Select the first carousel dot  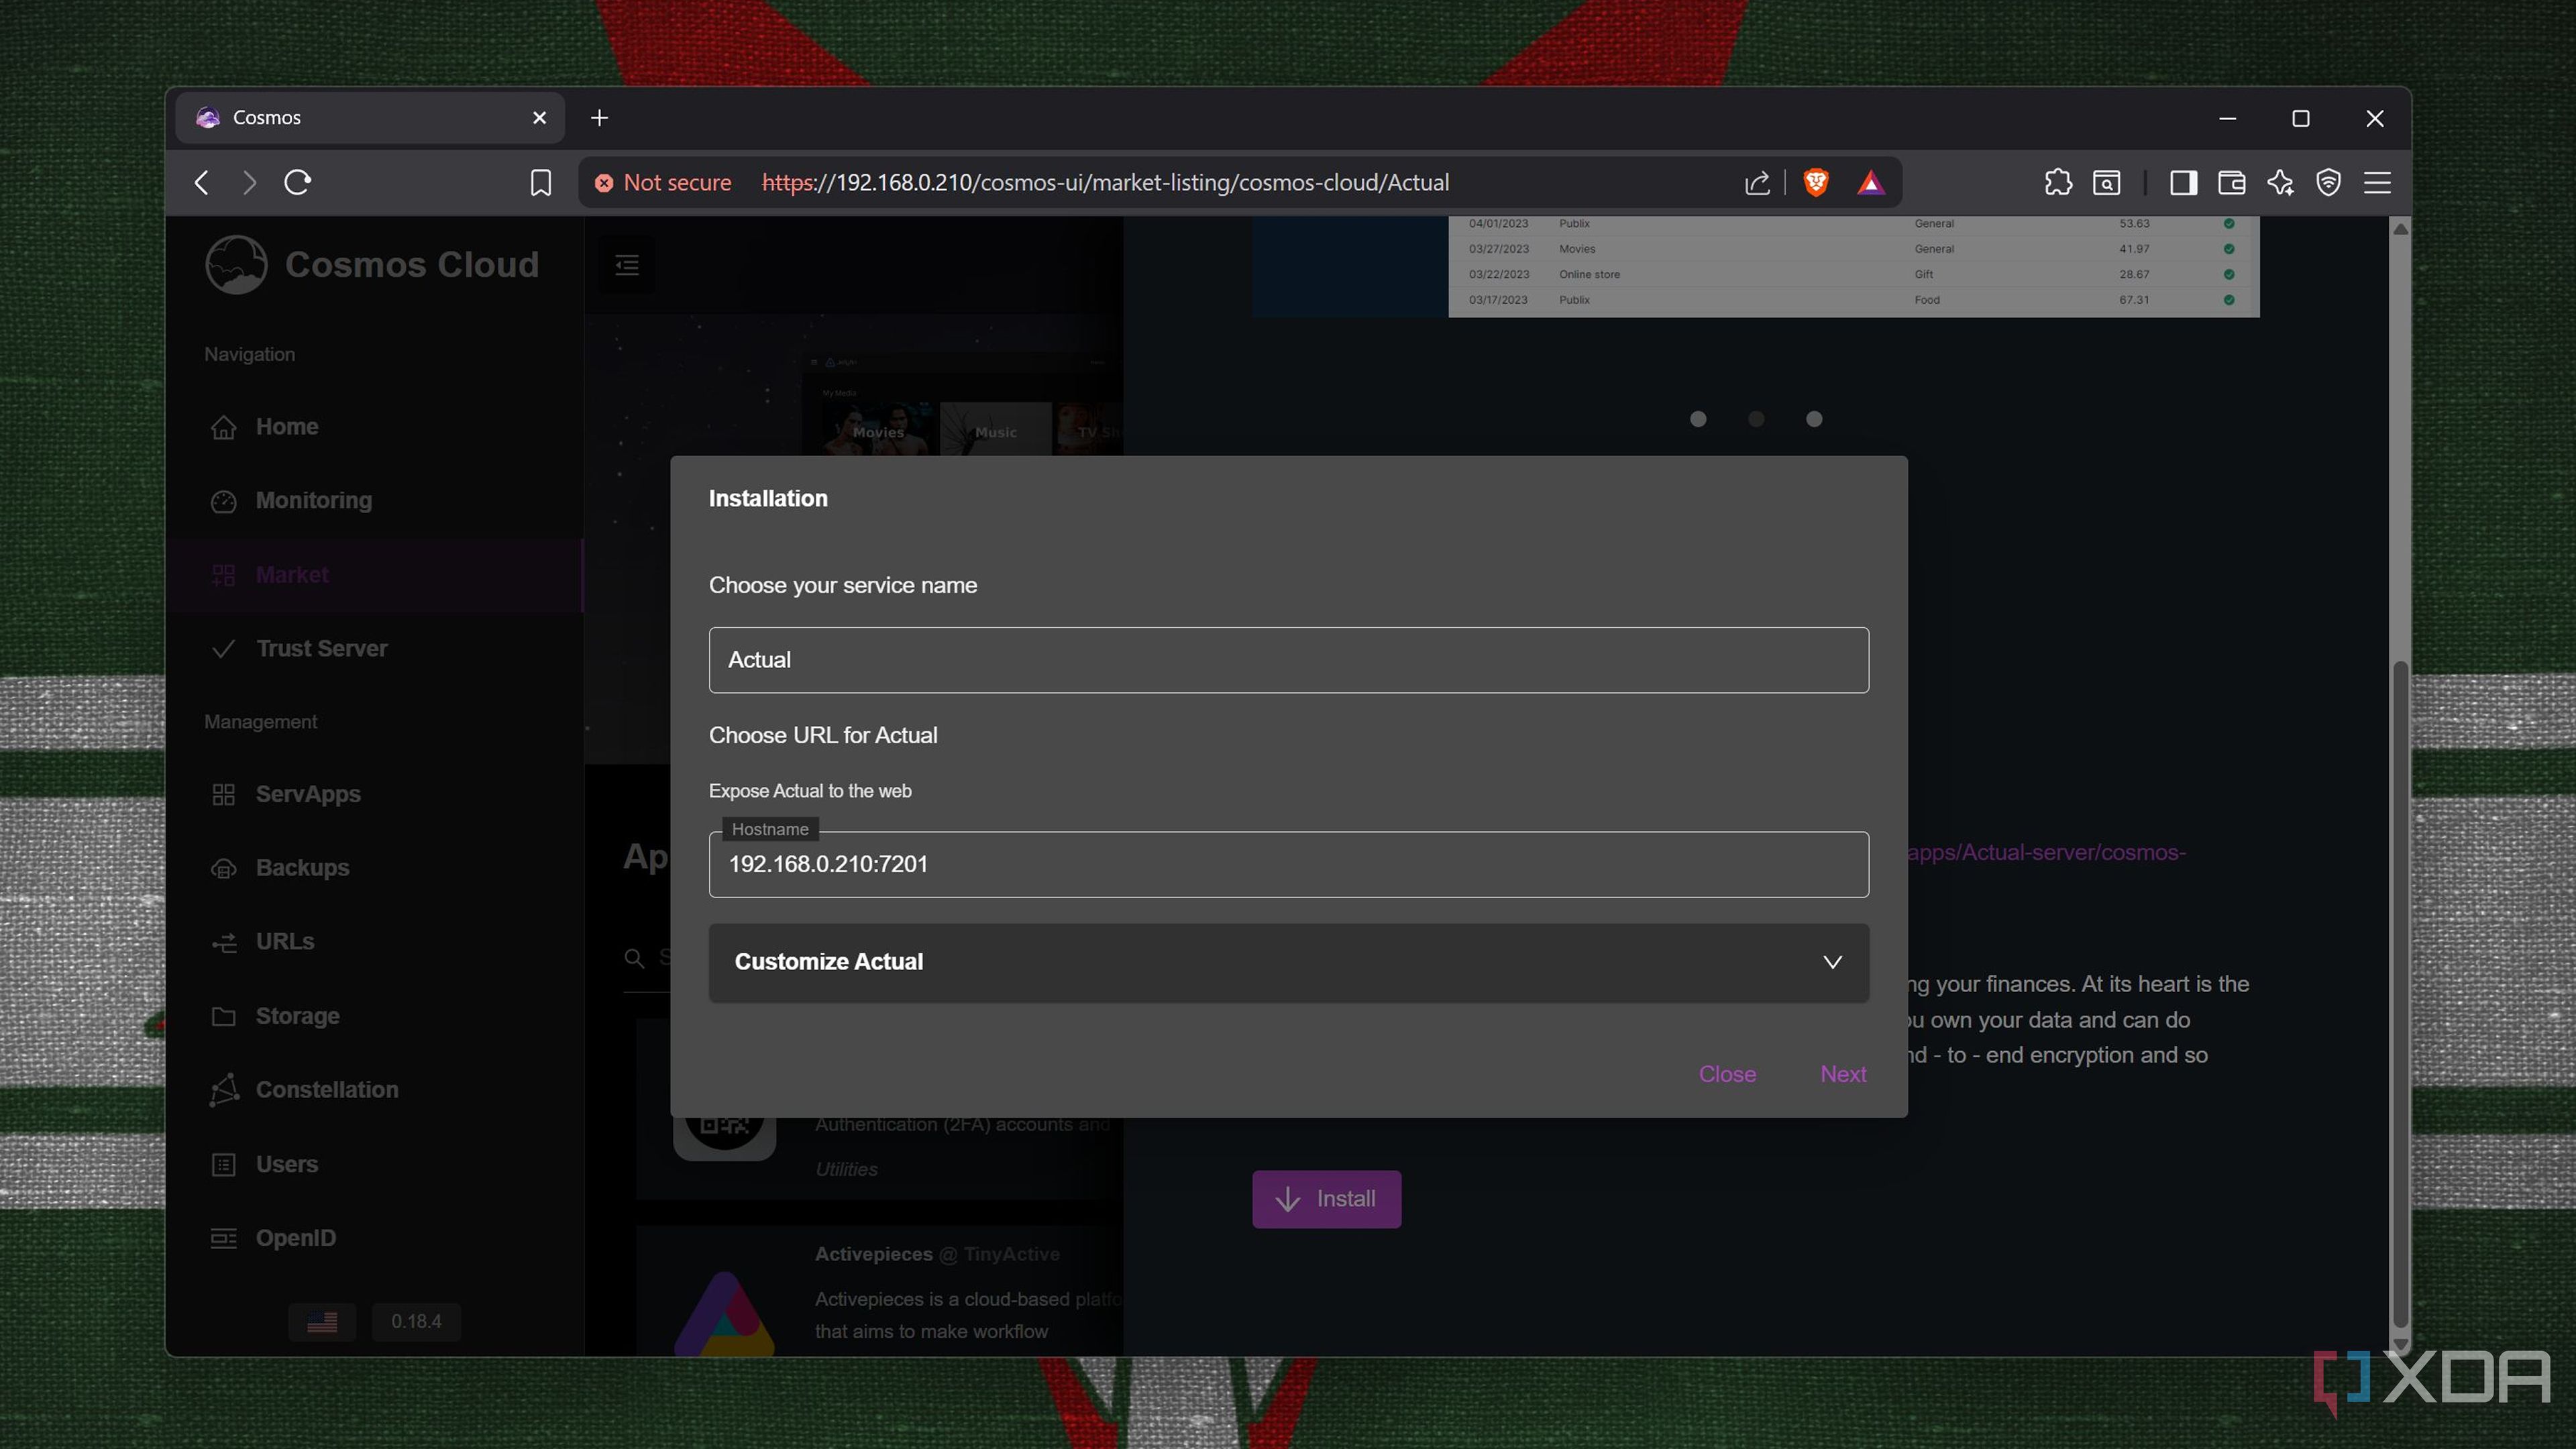1698,419
